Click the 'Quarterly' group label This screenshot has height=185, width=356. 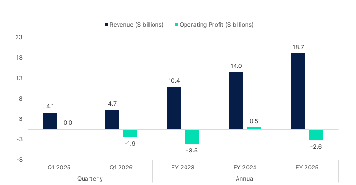90,179
